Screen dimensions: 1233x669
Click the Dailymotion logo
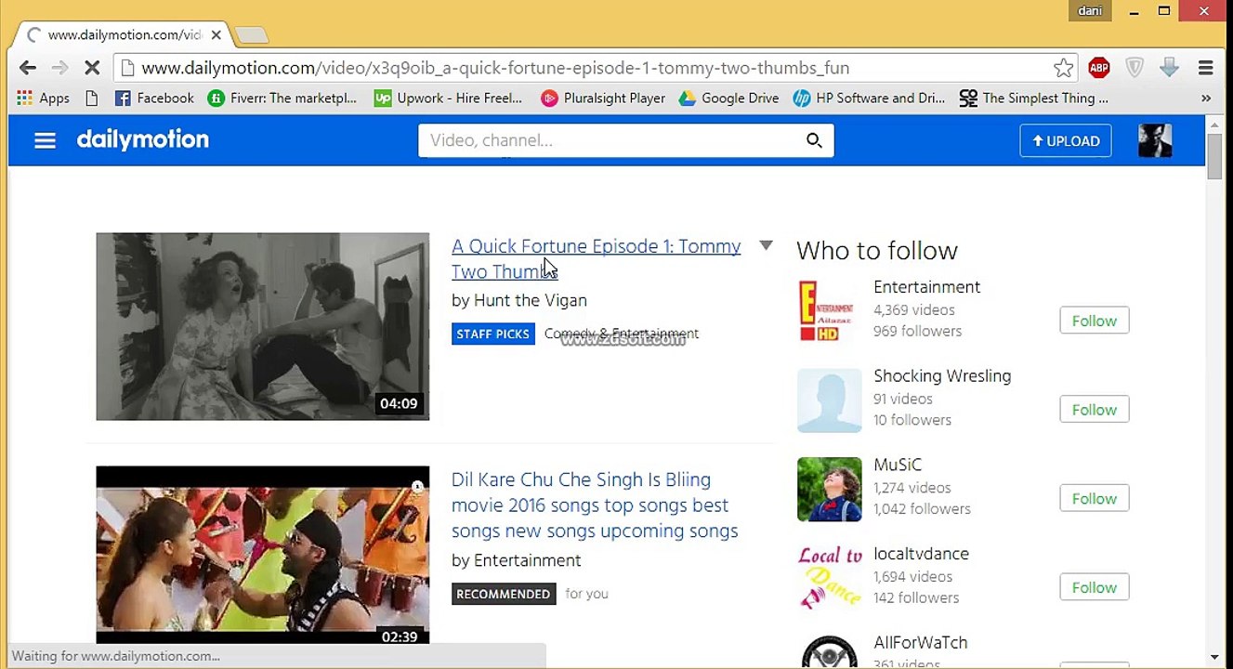143,140
